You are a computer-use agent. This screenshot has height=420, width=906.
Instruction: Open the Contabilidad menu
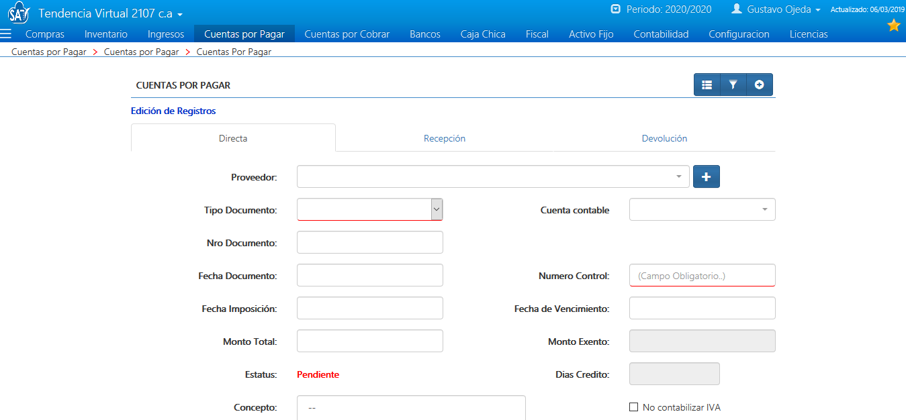pos(661,34)
